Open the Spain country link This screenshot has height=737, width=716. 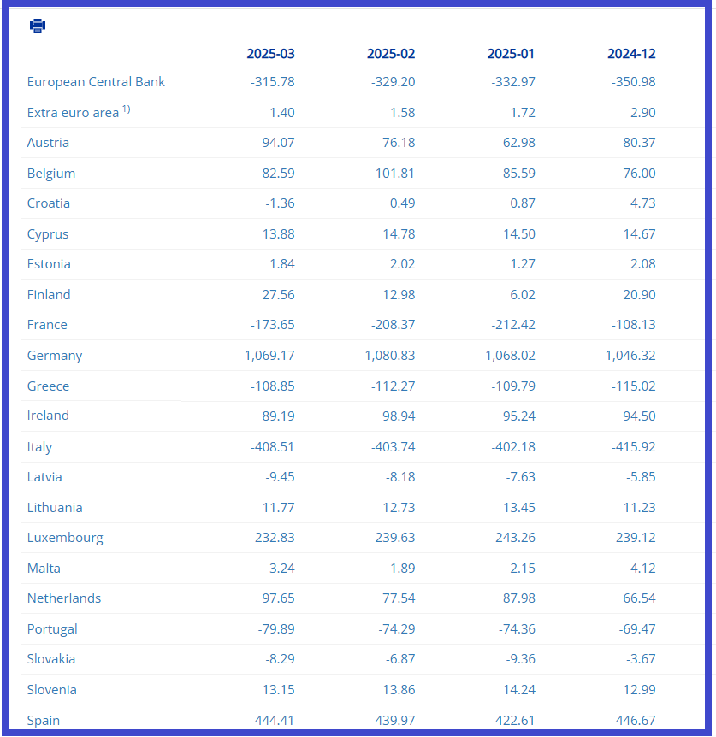pyautogui.click(x=44, y=721)
